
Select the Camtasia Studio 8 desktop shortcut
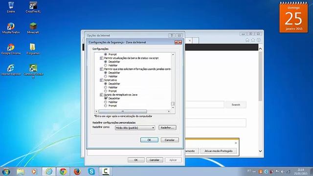tap(33, 71)
